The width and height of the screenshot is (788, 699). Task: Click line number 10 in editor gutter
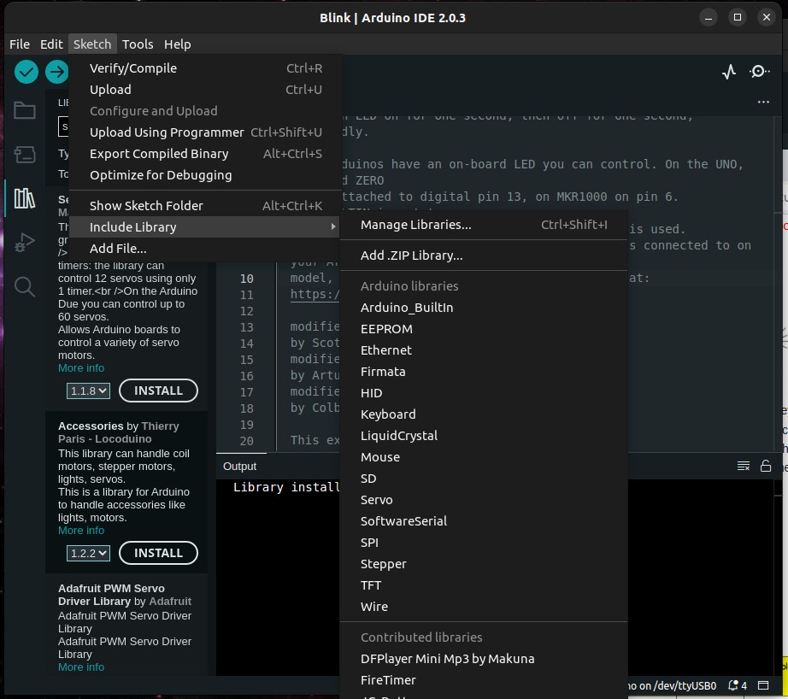(x=246, y=279)
